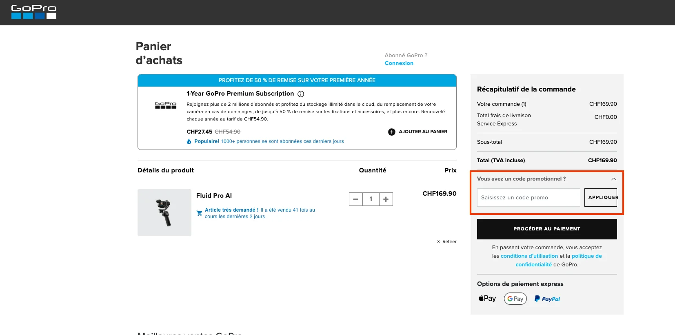Viewport: 675px width, 335px height.
Task: Collapse the promo code section chevron
Action: (x=614, y=179)
